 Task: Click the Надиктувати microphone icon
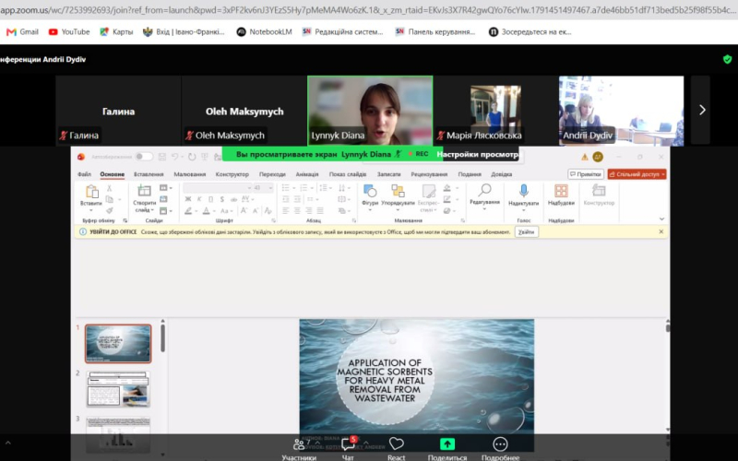point(523,191)
